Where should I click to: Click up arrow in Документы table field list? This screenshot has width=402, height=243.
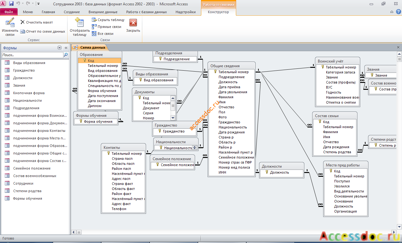tap(173, 98)
